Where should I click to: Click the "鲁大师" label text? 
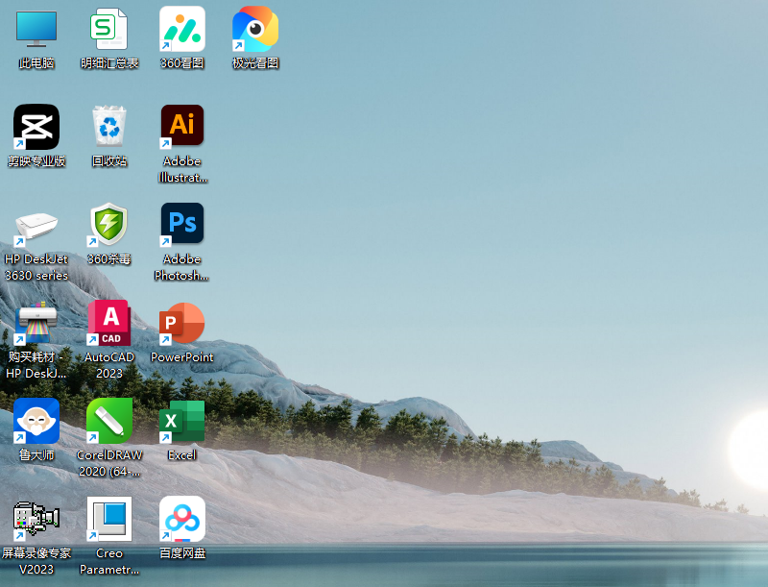coord(36,455)
